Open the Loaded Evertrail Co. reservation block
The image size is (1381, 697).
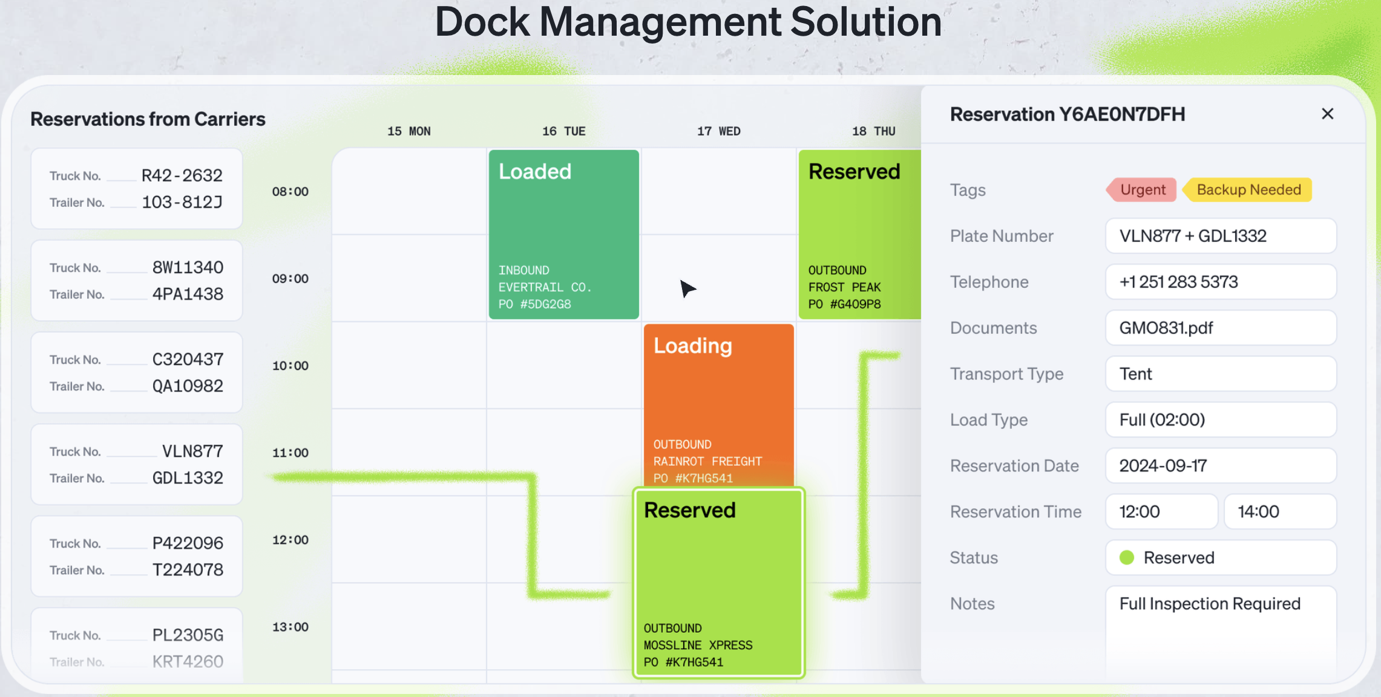[x=563, y=234]
